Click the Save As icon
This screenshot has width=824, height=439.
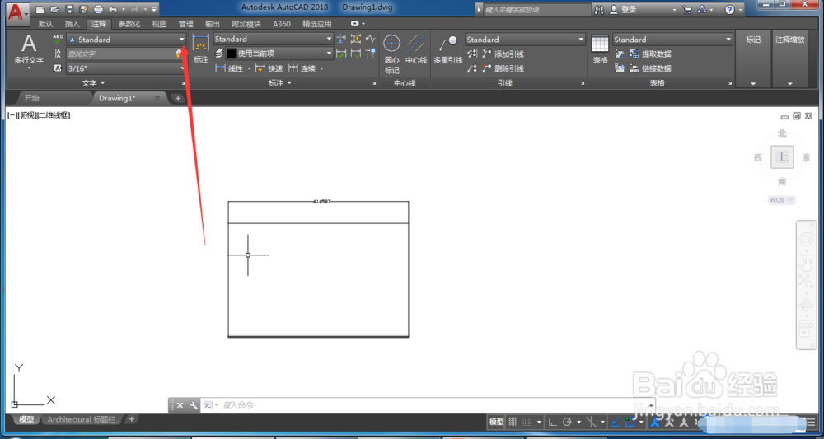tap(83, 9)
